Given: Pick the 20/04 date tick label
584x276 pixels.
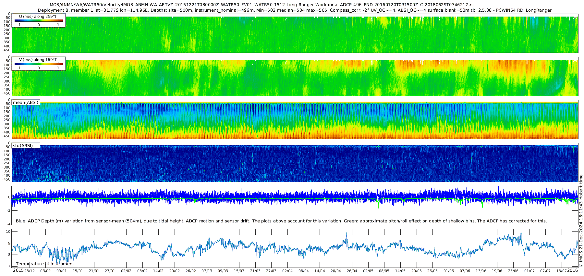Looking at the screenshot, I should 336,271.
